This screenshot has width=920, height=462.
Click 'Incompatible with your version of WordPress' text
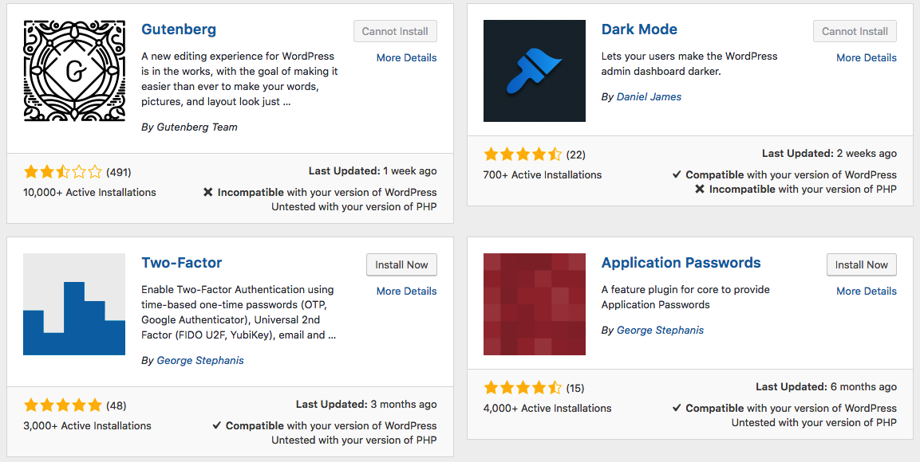click(x=327, y=192)
